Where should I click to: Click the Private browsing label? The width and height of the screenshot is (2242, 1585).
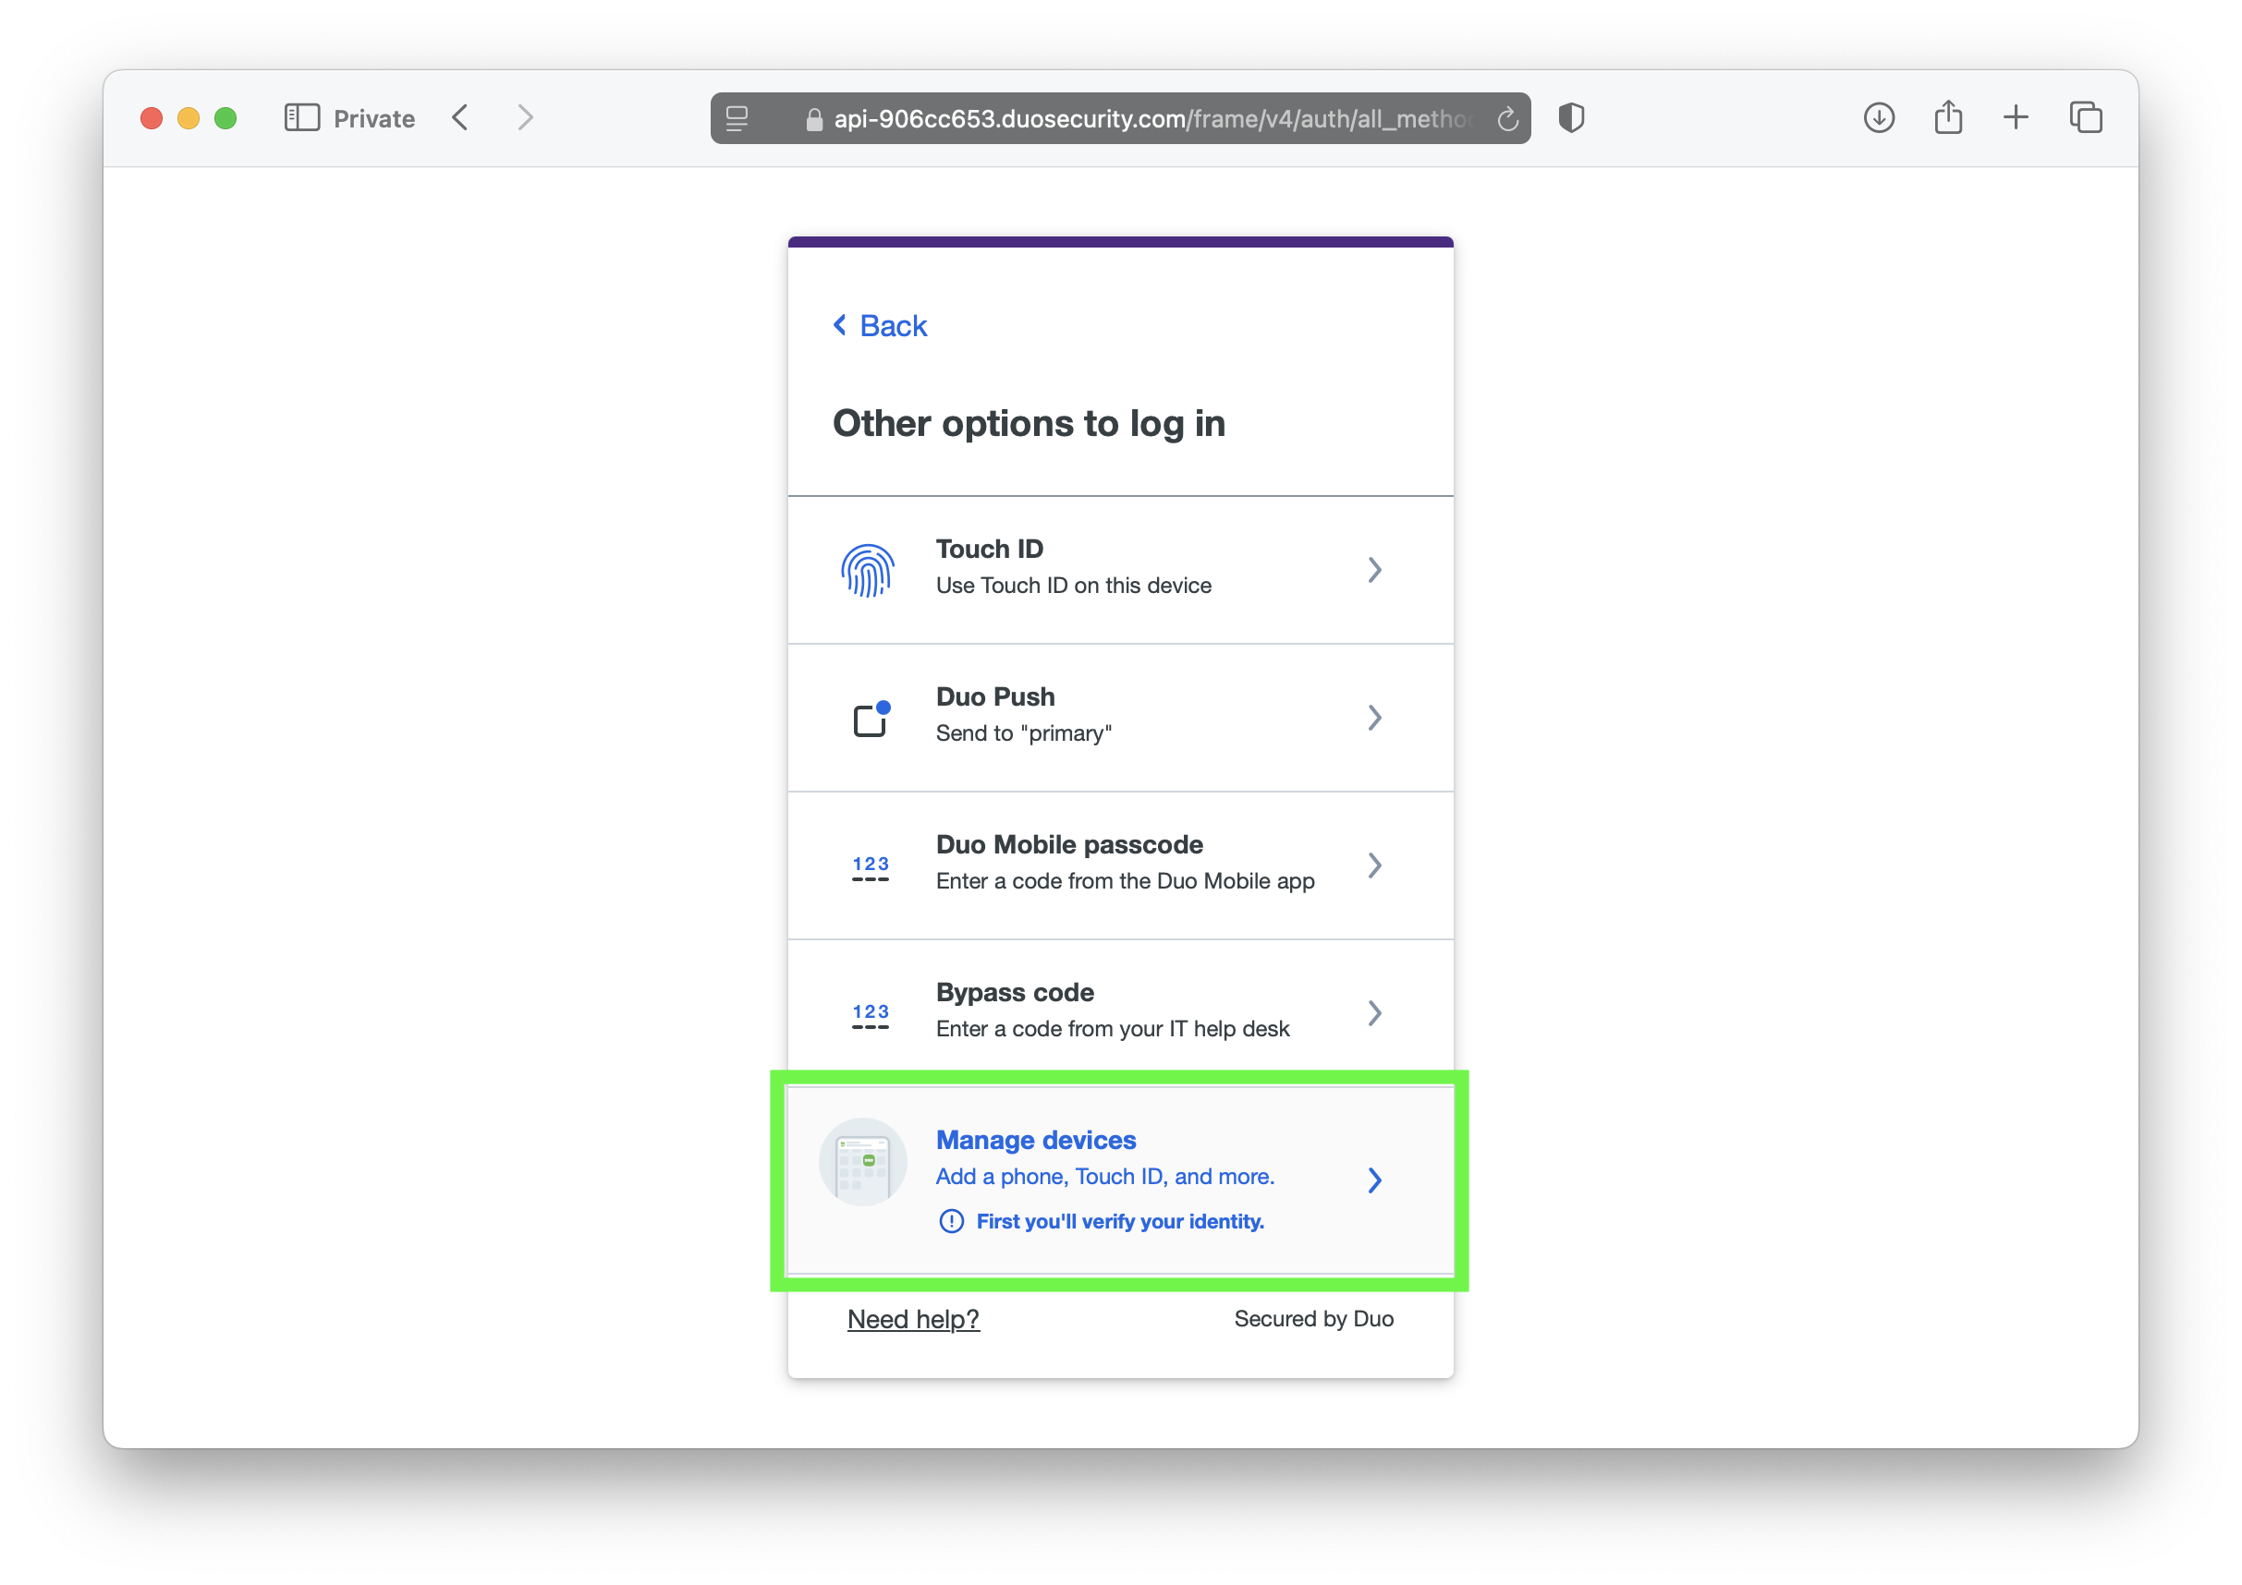[x=374, y=119]
